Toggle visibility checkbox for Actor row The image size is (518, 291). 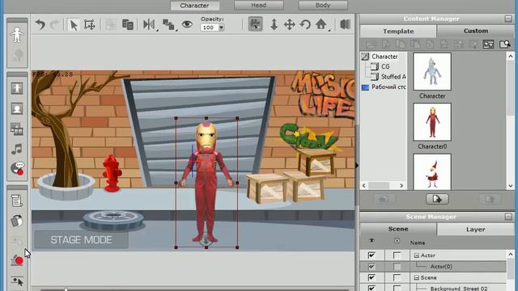coord(372,255)
